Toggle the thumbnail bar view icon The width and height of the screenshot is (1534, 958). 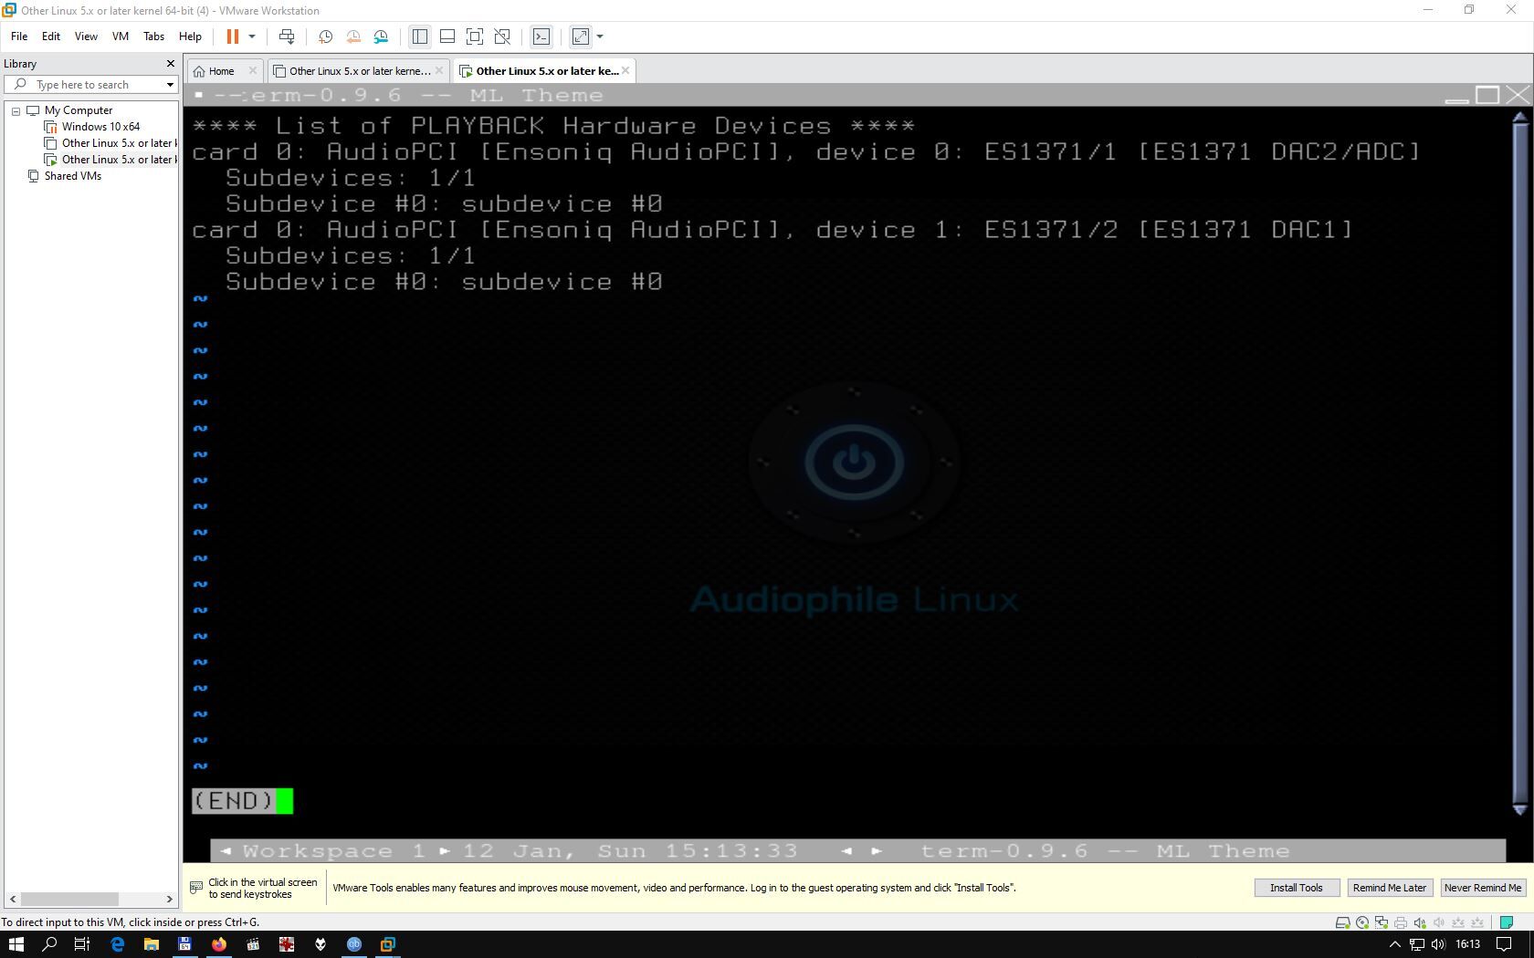[x=447, y=36]
